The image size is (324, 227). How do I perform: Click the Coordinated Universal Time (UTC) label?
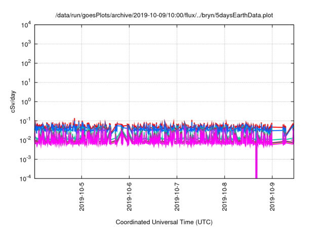tap(164, 222)
